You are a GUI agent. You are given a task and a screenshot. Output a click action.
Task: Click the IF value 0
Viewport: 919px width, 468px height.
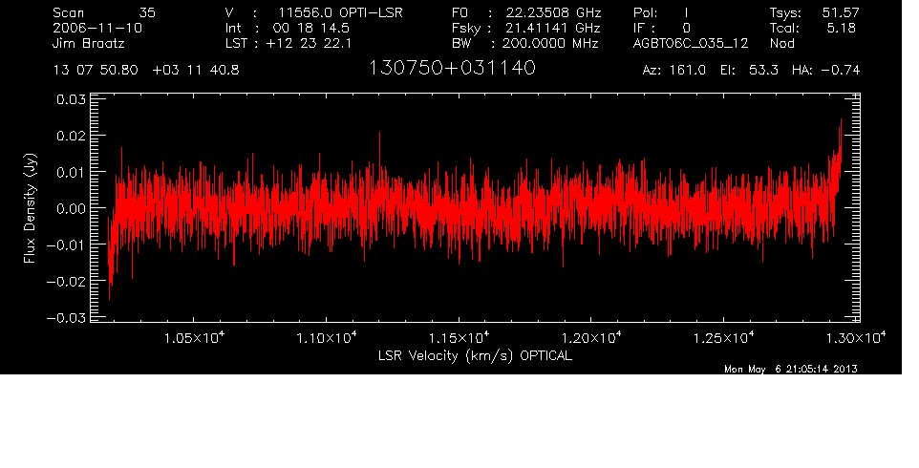[x=686, y=28]
